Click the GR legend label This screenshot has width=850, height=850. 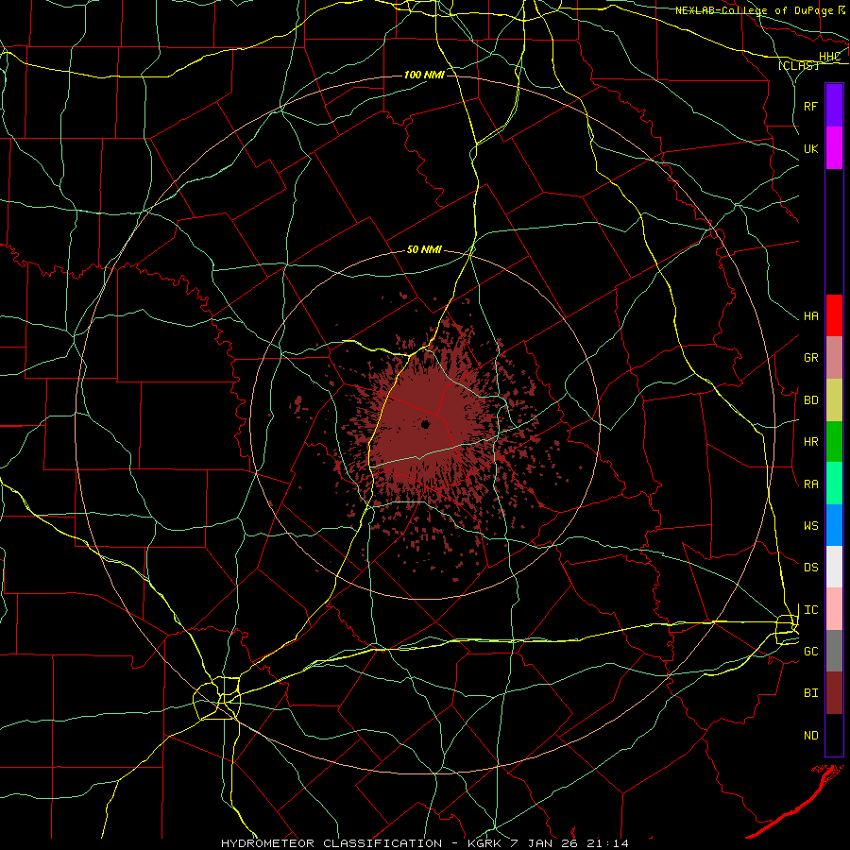pos(810,358)
